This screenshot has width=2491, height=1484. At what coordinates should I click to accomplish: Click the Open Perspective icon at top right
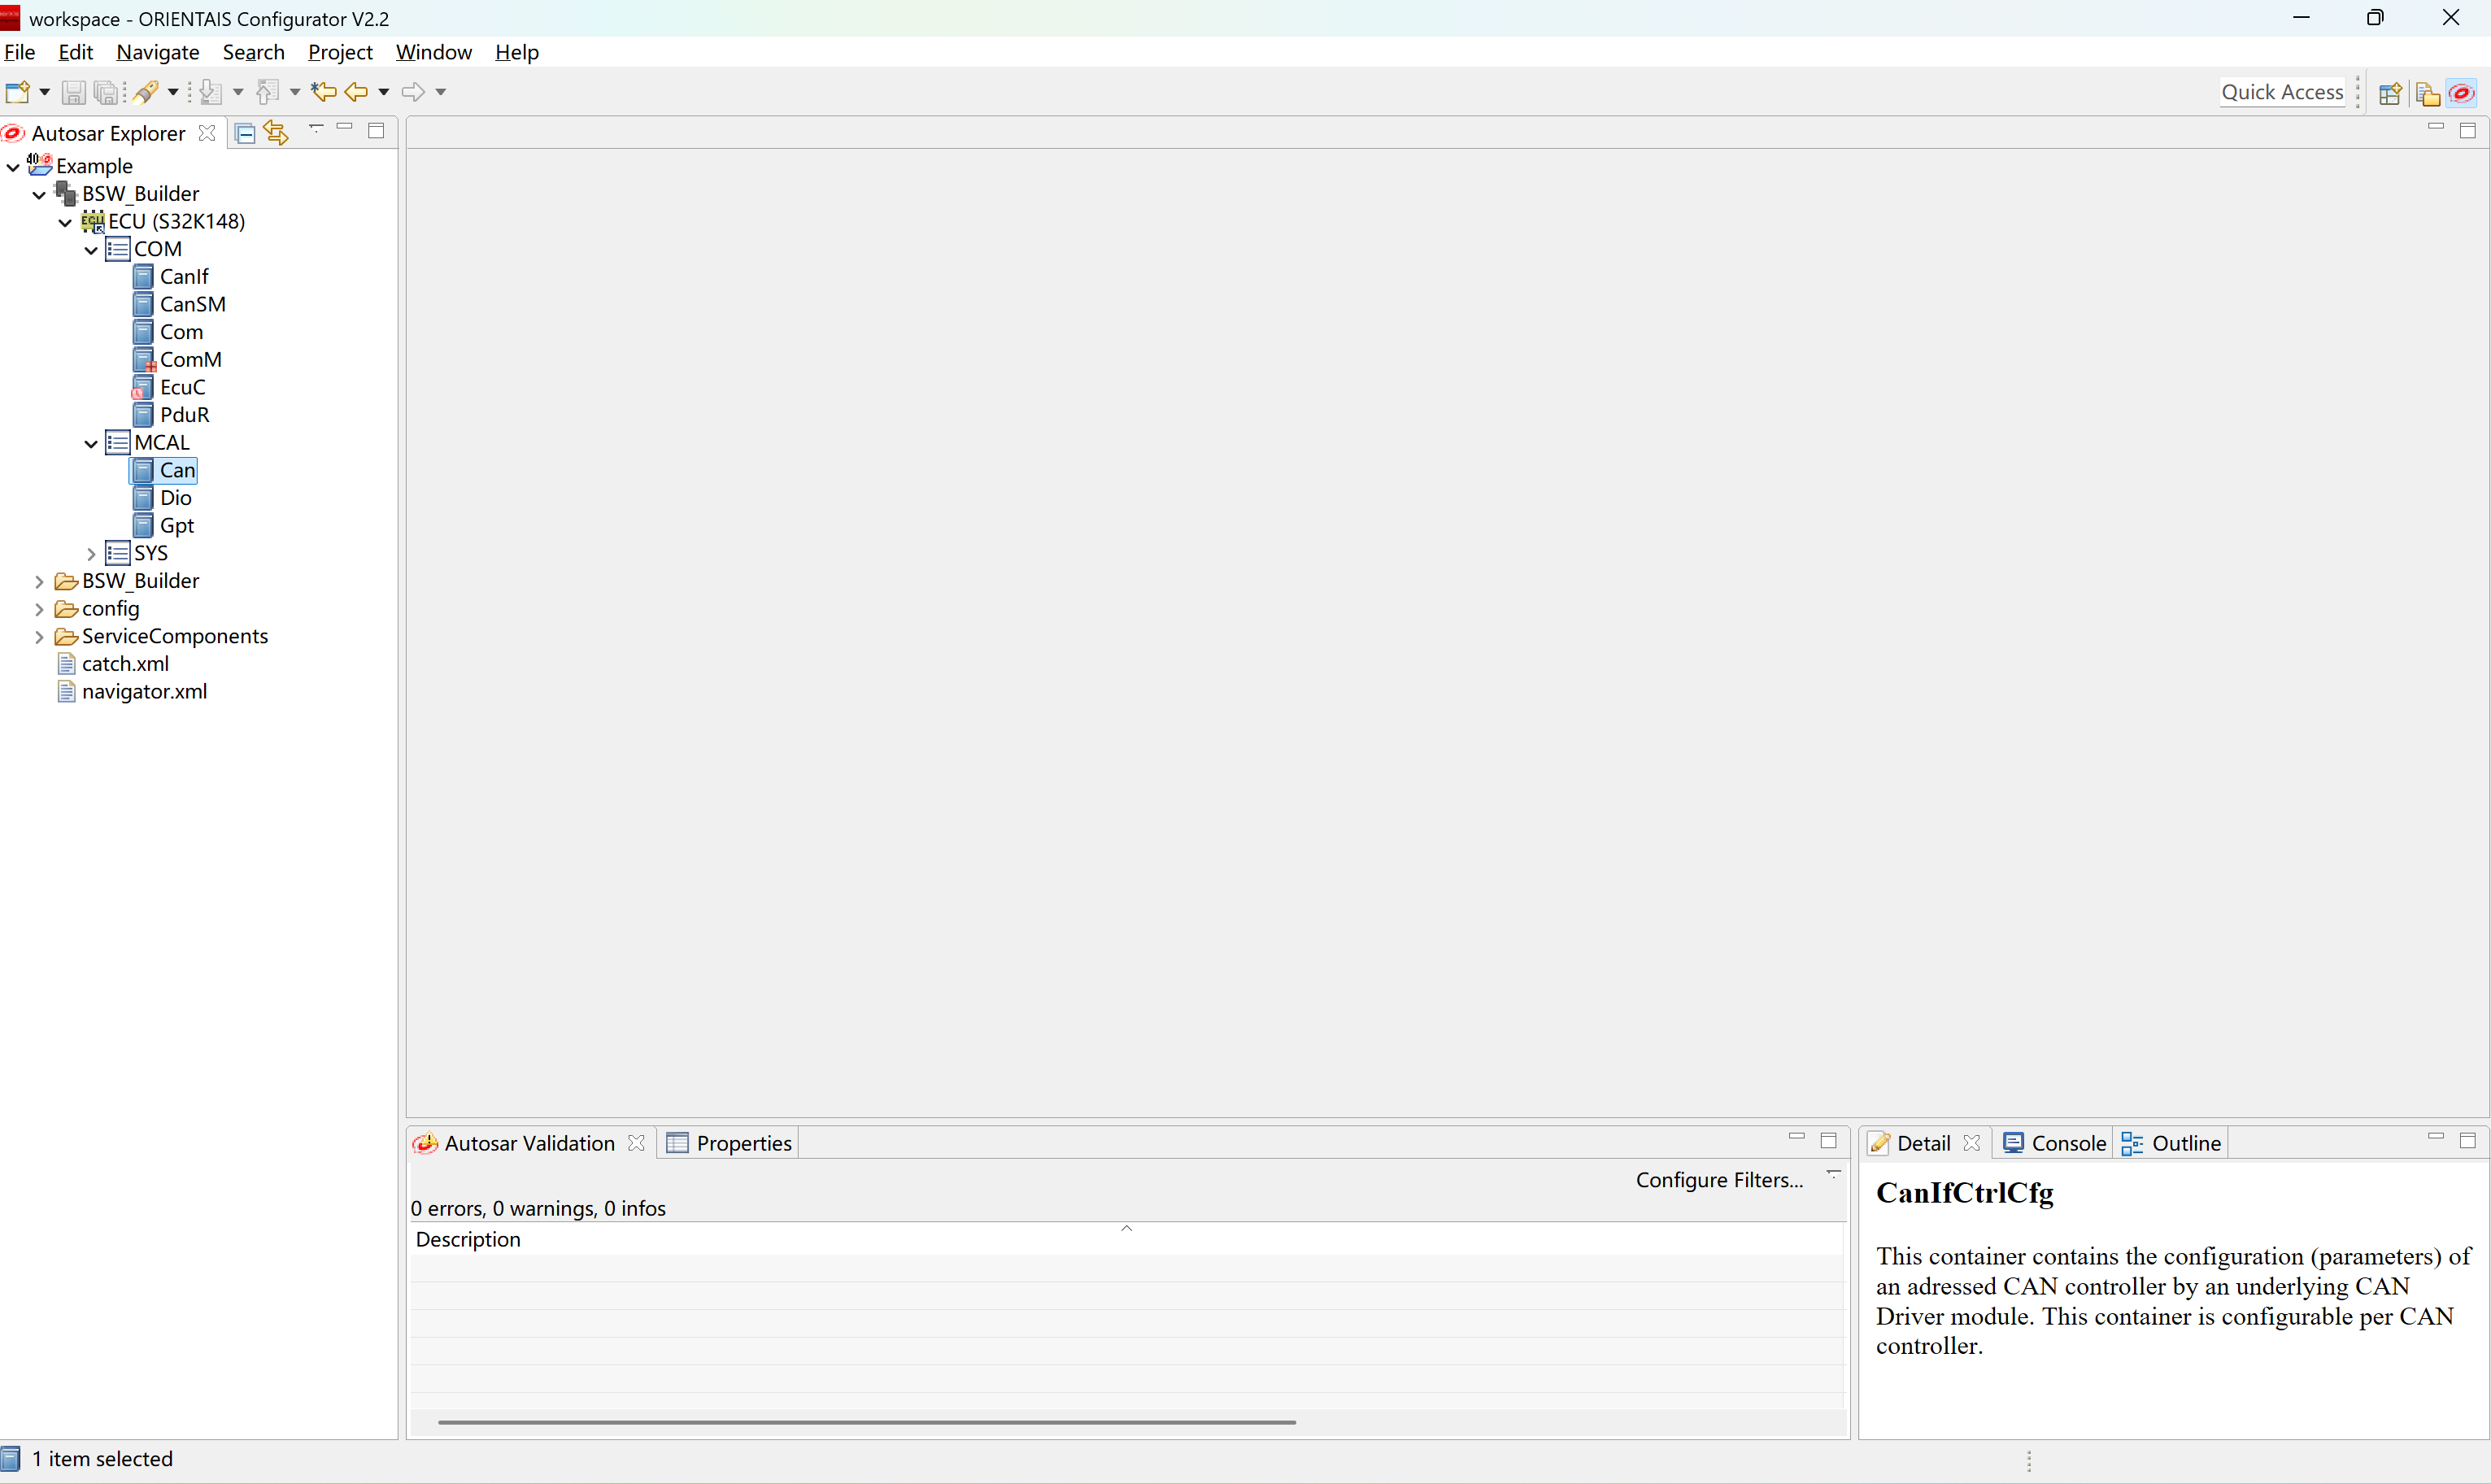pos(2389,93)
